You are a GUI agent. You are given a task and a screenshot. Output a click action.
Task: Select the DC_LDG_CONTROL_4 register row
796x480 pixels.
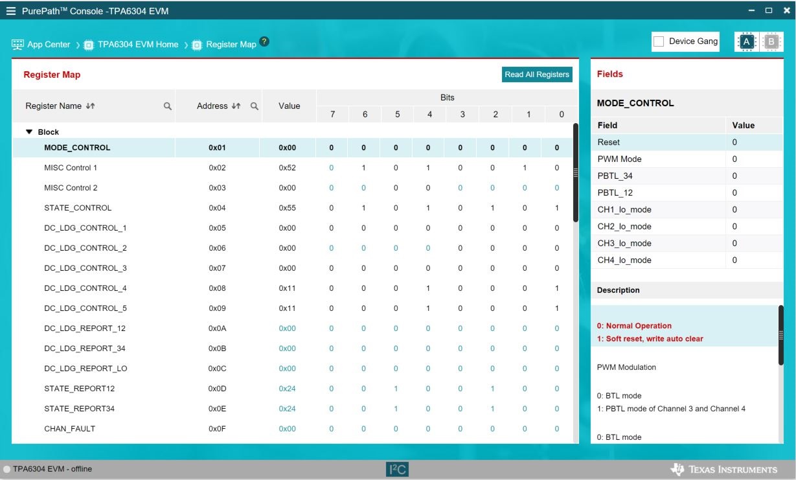coord(85,288)
